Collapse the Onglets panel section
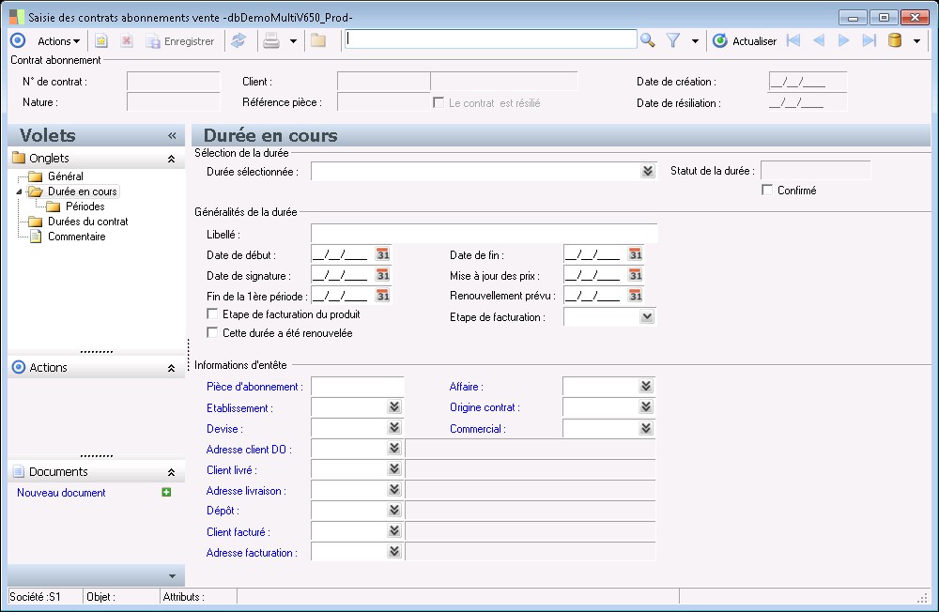Viewport: 939px width, 612px height. [x=171, y=159]
